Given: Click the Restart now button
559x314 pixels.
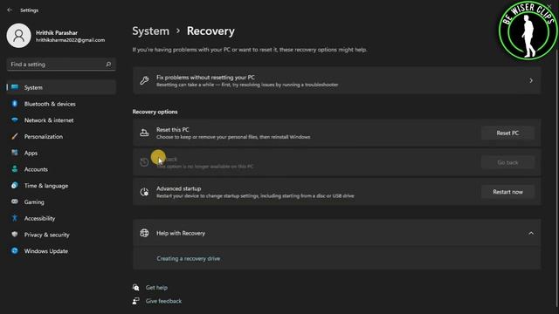Looking at the screenshot, I should coord(507,192).
